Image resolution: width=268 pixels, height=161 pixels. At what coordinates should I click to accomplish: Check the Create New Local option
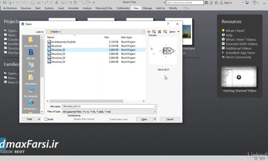(107, 119)
